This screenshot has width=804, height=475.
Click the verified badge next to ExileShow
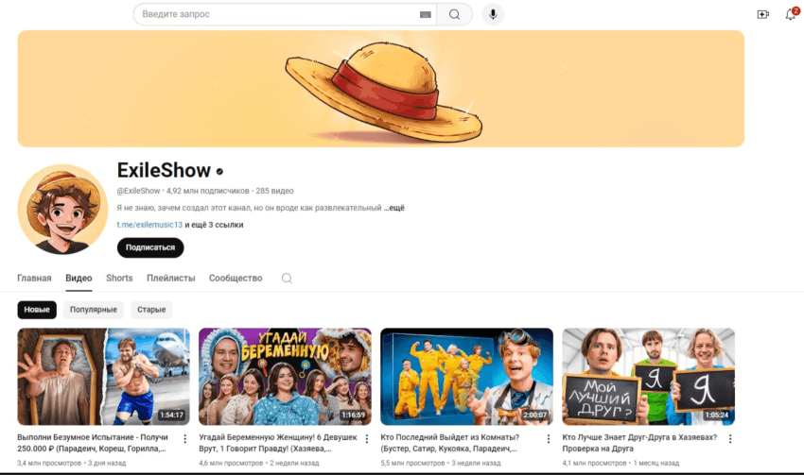click(x=219, y=172)
